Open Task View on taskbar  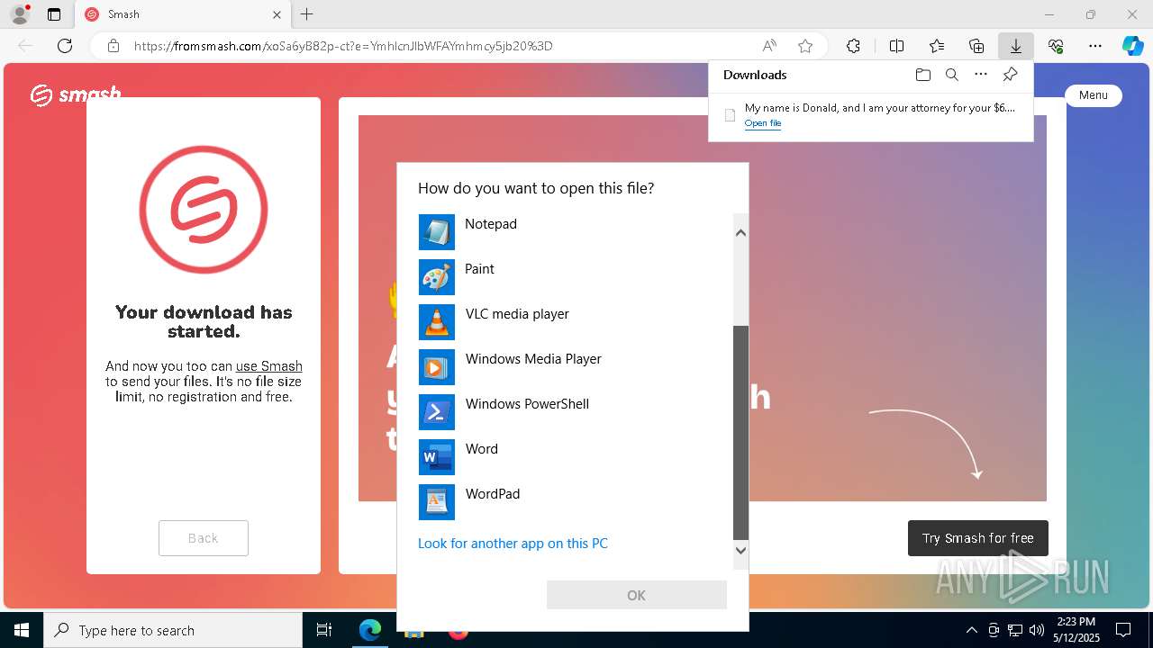(324, 630)
